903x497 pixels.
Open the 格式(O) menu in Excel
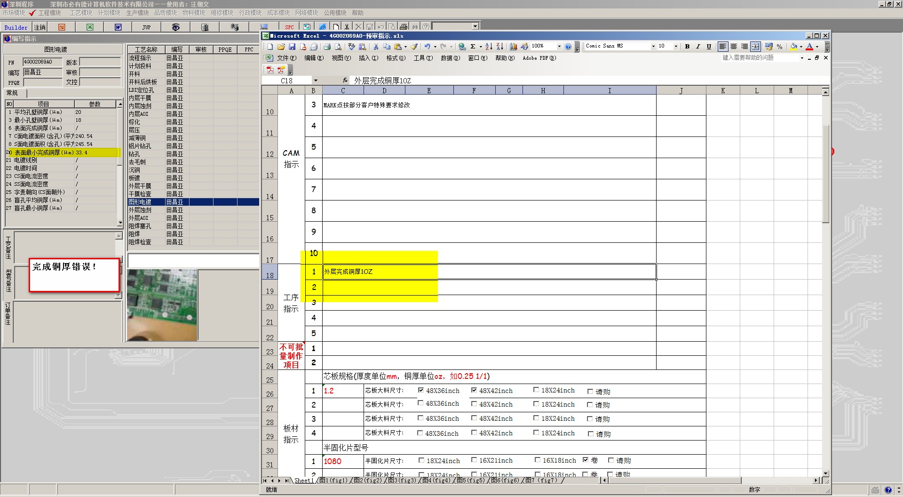(x=396, y=58)
